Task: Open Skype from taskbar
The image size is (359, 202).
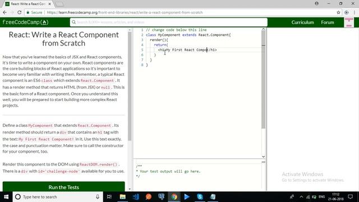Action: (200, 197)
